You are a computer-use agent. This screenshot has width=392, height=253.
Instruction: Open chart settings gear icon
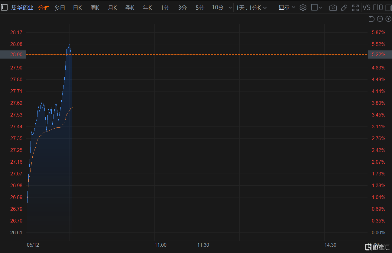click(303, 8)
